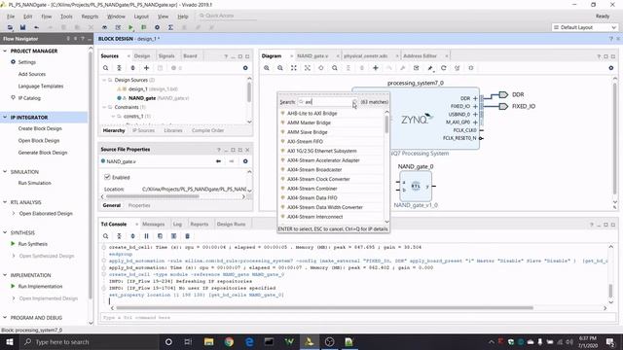Select NAND_gate source in Sources tree

[x=142, y=98]
